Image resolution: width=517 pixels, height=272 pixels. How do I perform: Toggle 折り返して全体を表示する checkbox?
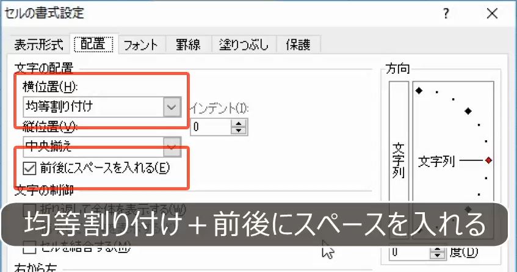coord(29,209)
